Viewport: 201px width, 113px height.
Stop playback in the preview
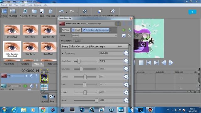(141, 63)
